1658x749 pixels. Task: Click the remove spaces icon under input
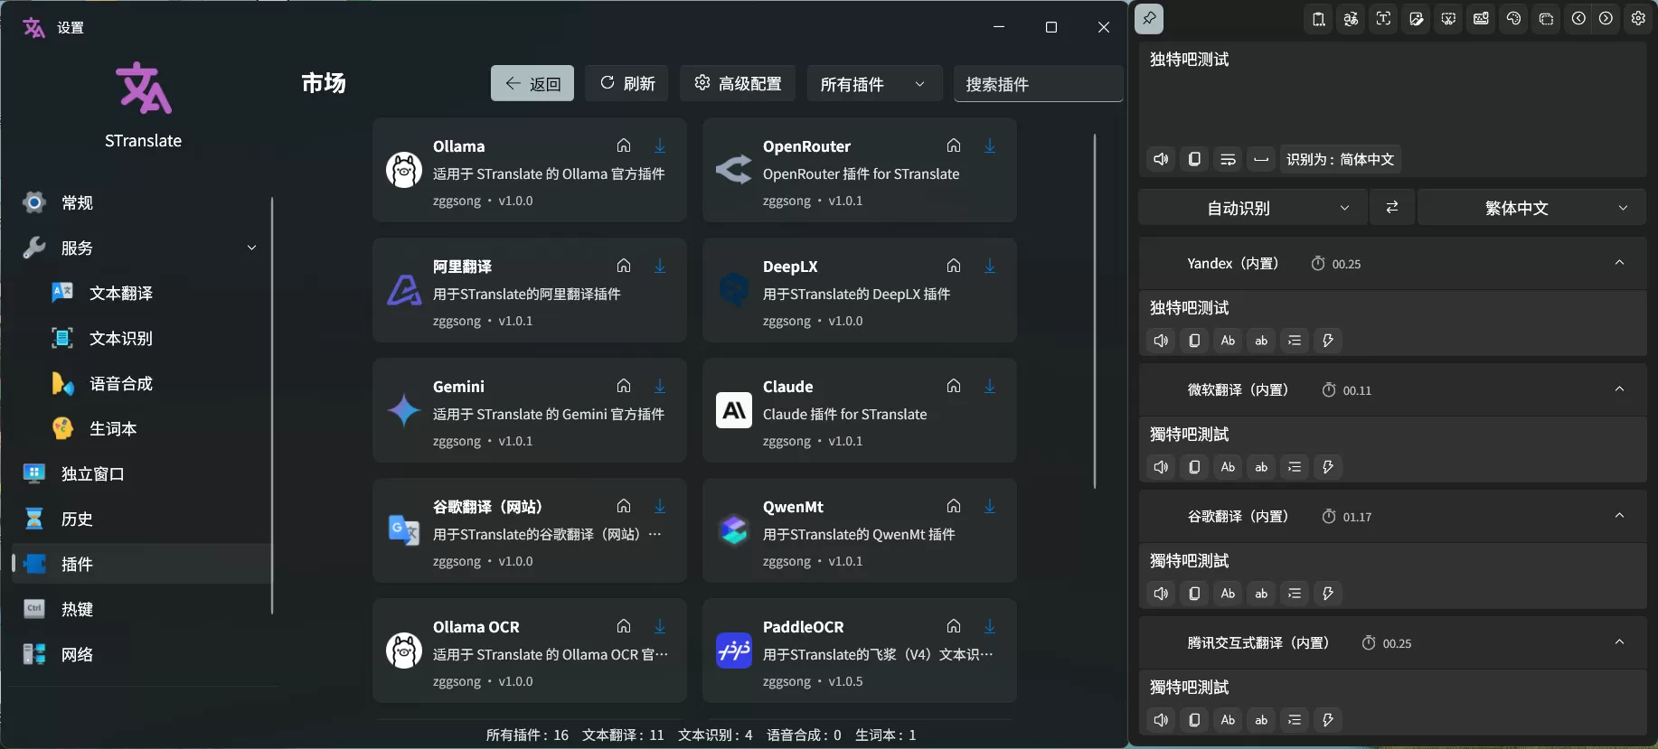[x=1261, y=159]
